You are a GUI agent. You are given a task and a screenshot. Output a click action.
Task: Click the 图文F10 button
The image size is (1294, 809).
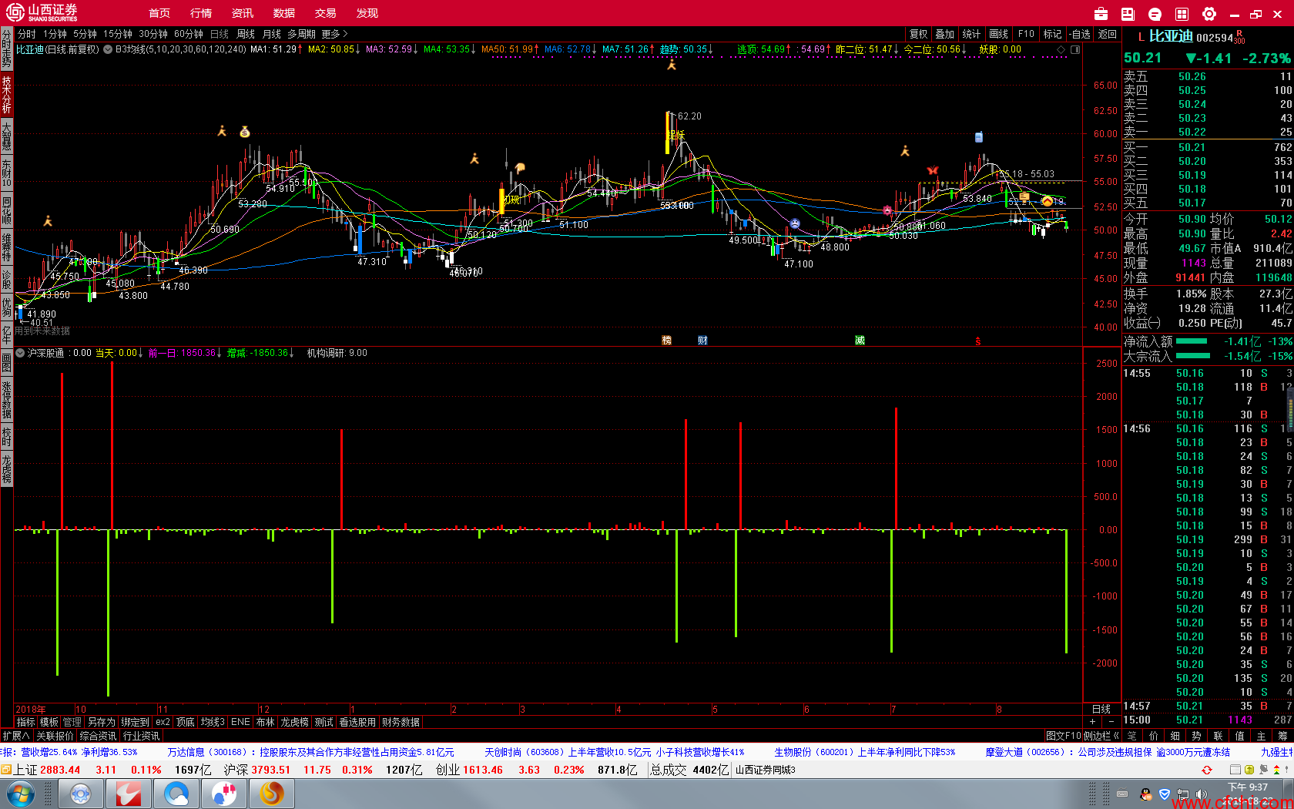click(x=1063, y=736)
